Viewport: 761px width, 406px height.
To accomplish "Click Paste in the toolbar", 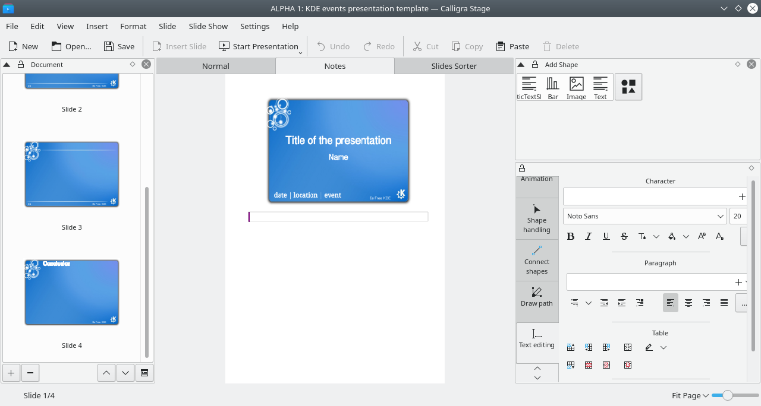I will pos(512,46).
